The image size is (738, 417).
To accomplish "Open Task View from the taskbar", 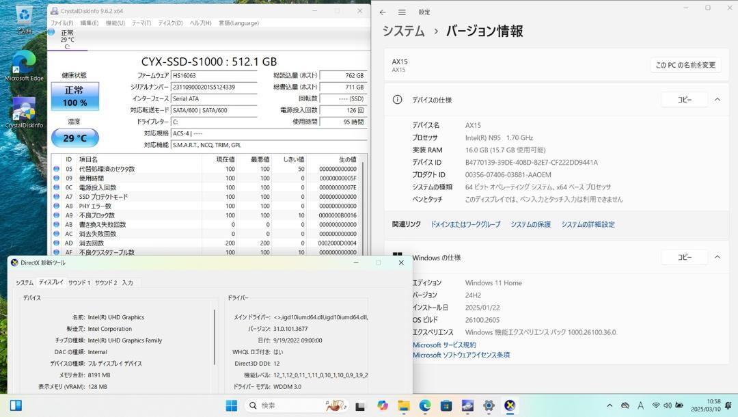I will 360,405.
